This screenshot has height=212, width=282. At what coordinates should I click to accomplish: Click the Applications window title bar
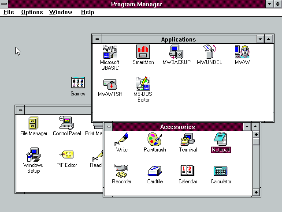pyautogui.click(x=178, y=39)
